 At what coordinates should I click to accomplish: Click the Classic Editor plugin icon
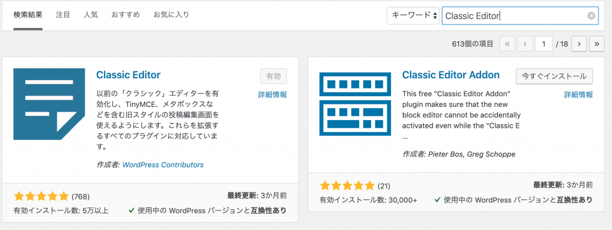pyautogui.click(x=49, y=104)
